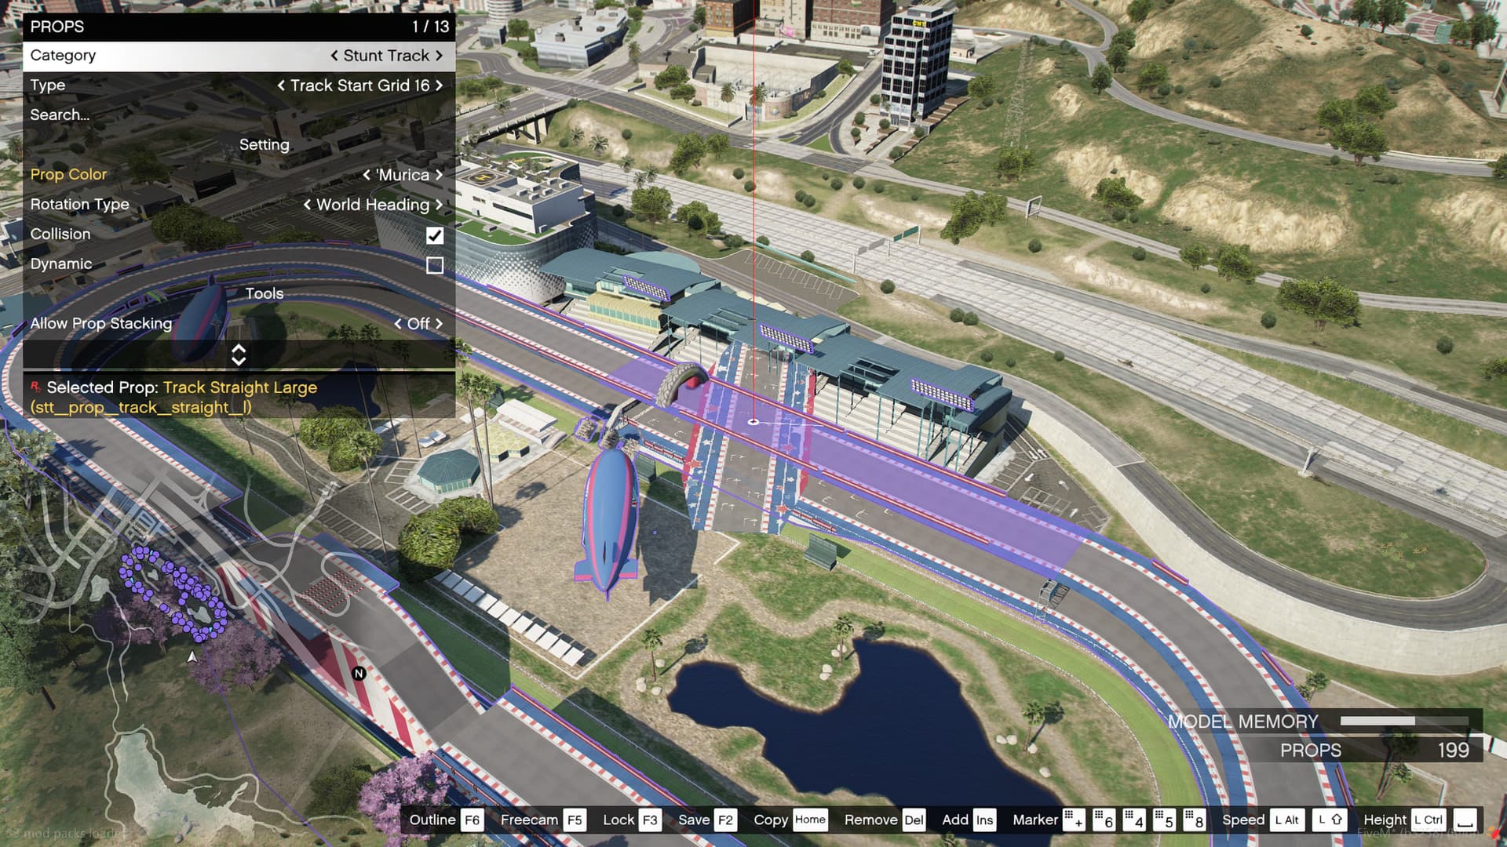The width and height of the screenshot is (1507, 847).
Task: Click the F2 Save key icon
Action: point(725,820)
